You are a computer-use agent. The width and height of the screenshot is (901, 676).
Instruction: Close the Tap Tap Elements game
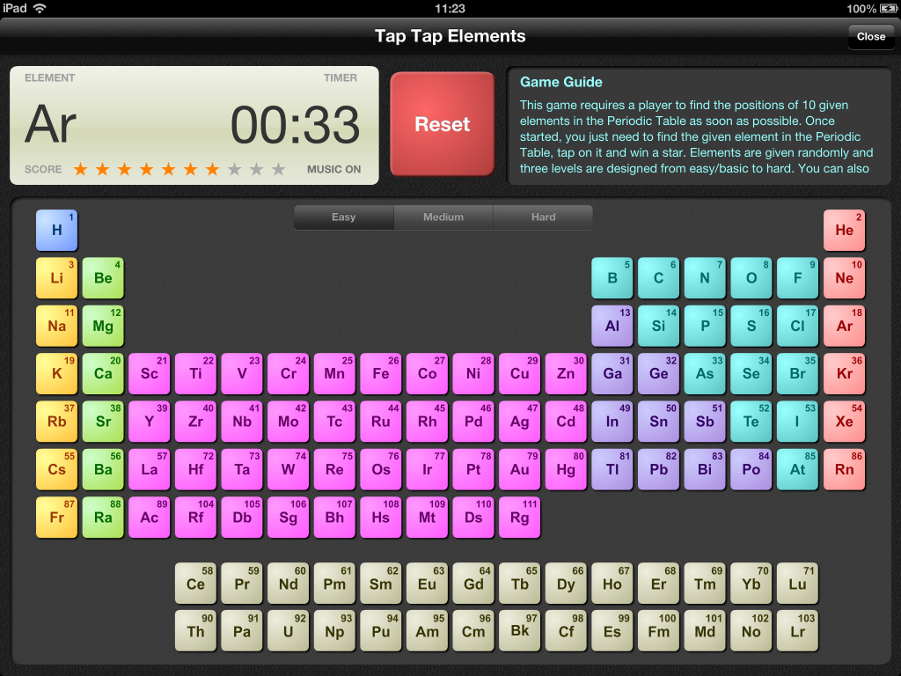[870, 36]
